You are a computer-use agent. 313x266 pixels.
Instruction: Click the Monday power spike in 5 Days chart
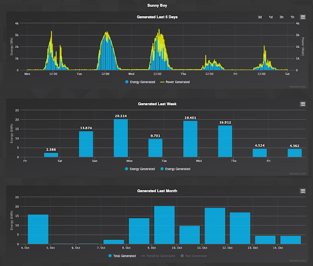(52, 31)
